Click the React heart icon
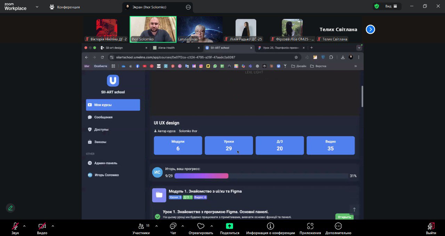 pos(201,226)
